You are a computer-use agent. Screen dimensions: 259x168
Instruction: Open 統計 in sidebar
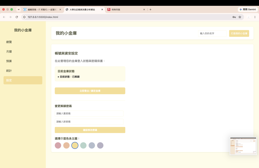[23, 71]
